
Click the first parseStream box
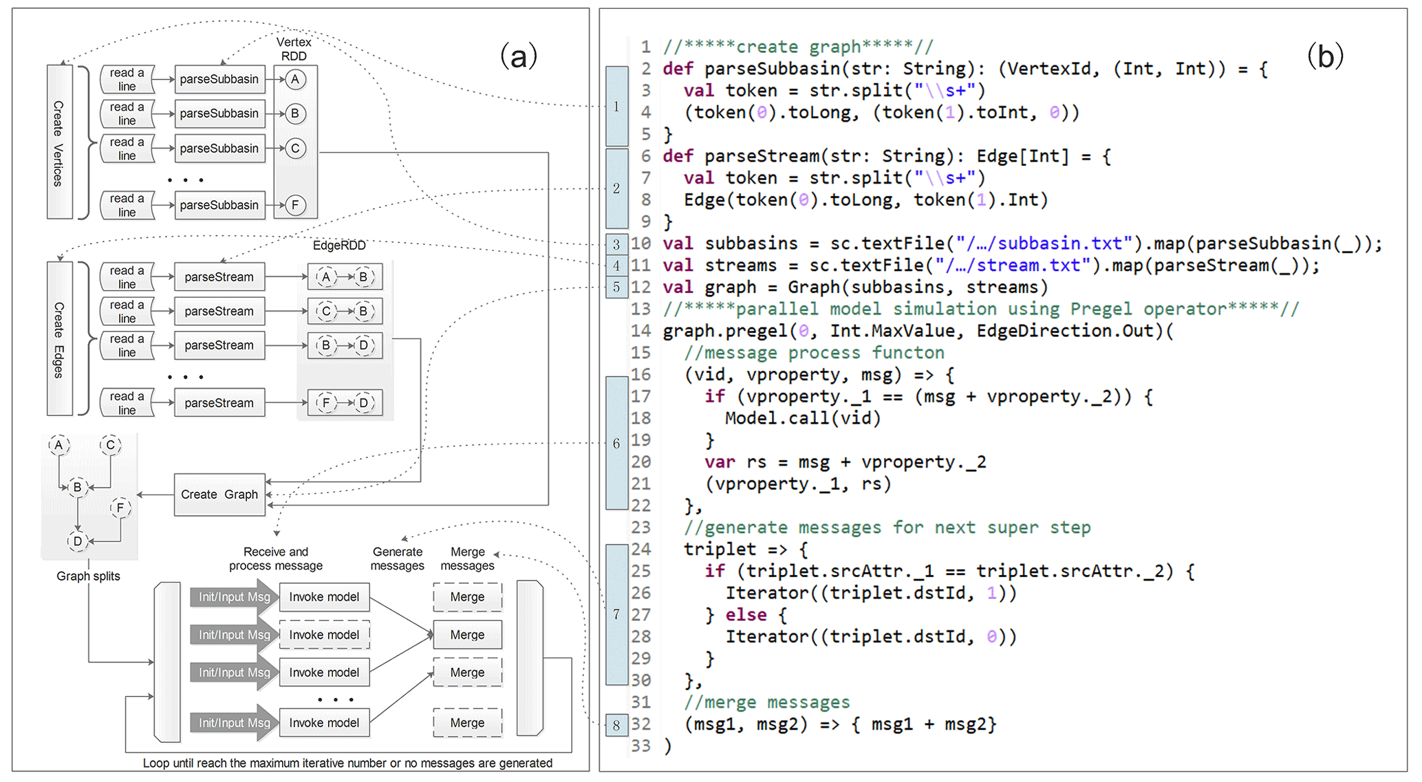[x=219, y=277]
